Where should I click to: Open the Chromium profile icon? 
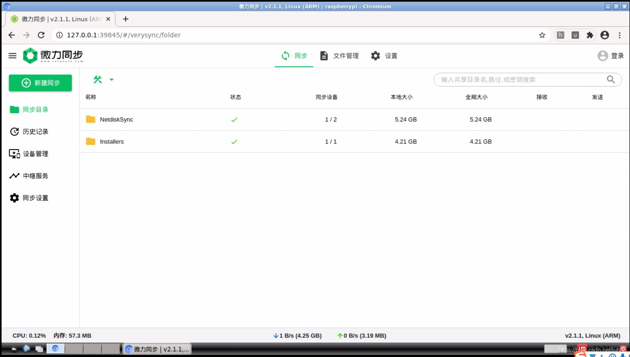click(x=605, y=35)
